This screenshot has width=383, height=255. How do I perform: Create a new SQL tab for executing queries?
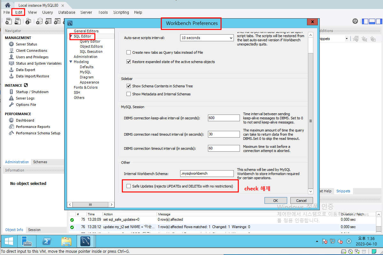8,21
